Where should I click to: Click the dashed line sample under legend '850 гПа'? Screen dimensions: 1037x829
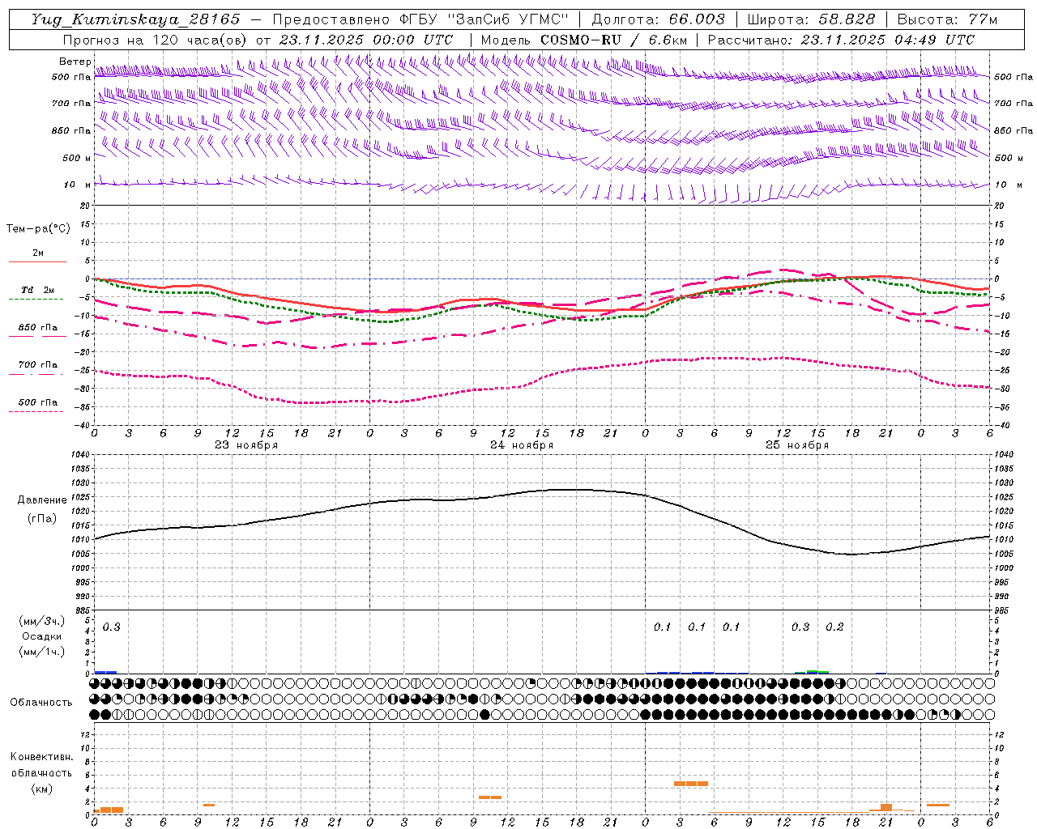36,336
